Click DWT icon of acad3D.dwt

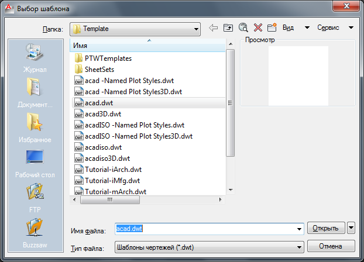79,114
